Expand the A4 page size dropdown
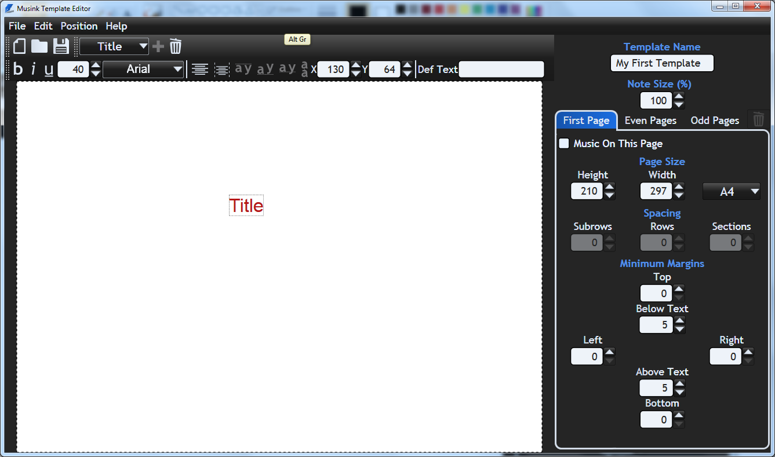Image resolution: width=775 pixels, height=457 pixels. (x=731, y=191)
